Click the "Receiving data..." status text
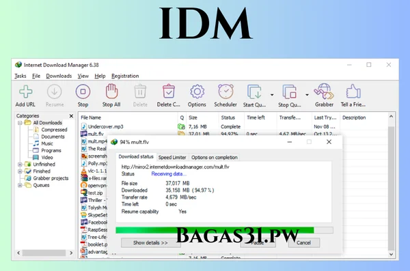410x271 pixels. click(x=169, y=174)
